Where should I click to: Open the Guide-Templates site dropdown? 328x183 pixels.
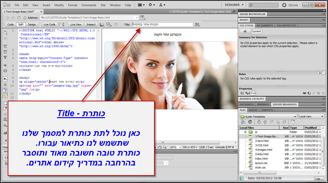point(268,117)
